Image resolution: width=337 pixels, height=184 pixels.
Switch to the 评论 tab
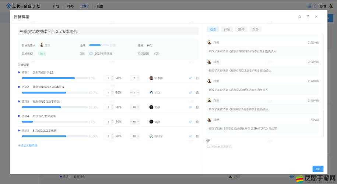tap(227, 29)
